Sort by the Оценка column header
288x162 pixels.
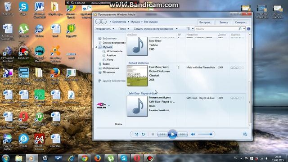click(x=235, y=35)
